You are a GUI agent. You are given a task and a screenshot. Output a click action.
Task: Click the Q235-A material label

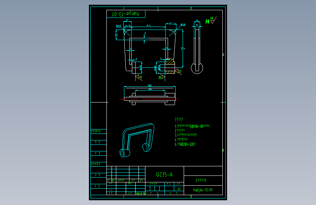pos(164,174)
